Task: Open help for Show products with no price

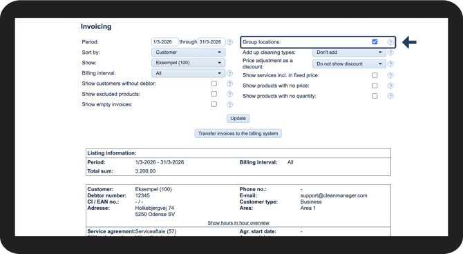Action: tap(390, 86)
